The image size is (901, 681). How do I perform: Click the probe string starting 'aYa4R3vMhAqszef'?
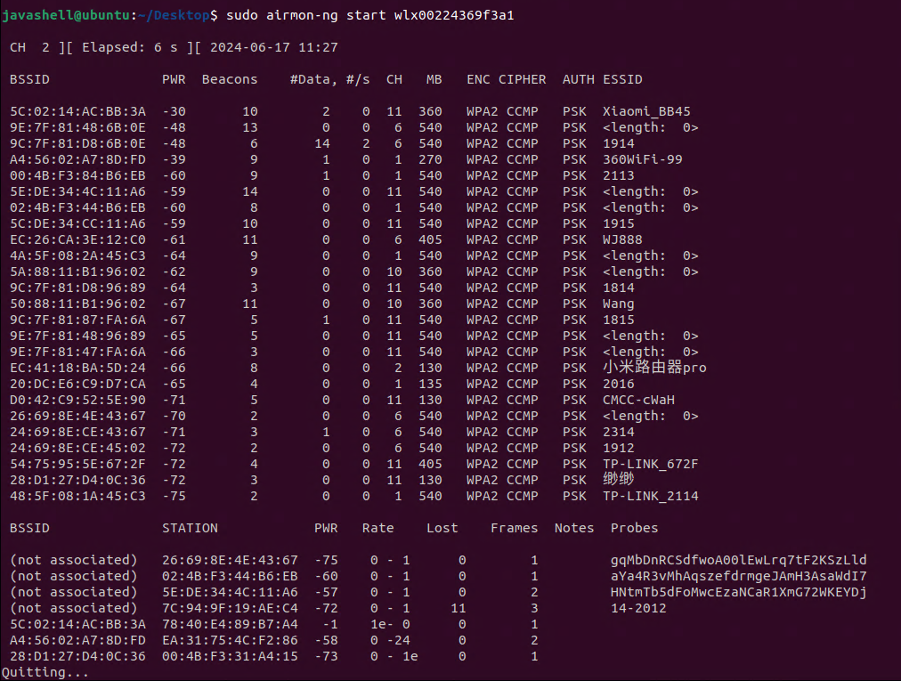738,577
